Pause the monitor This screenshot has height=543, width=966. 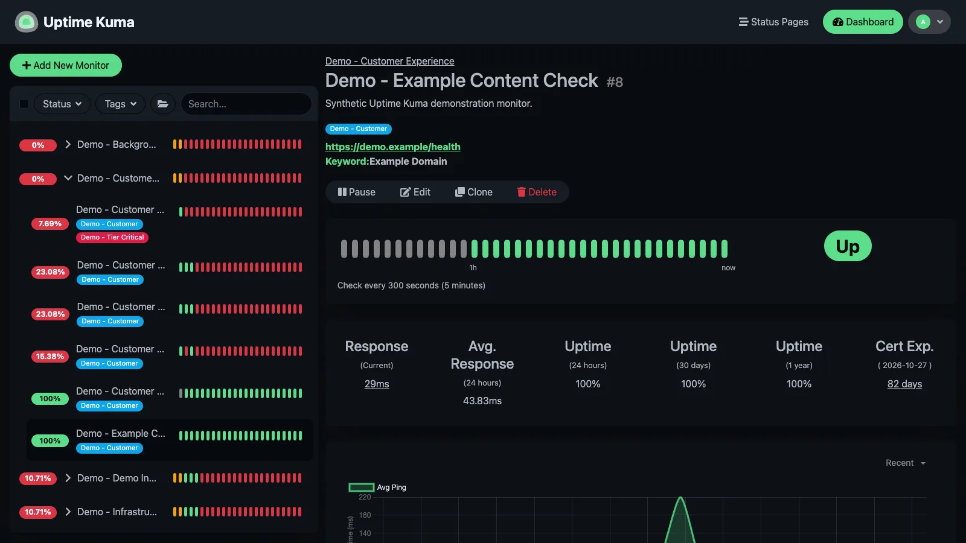[x=357, y=192]
